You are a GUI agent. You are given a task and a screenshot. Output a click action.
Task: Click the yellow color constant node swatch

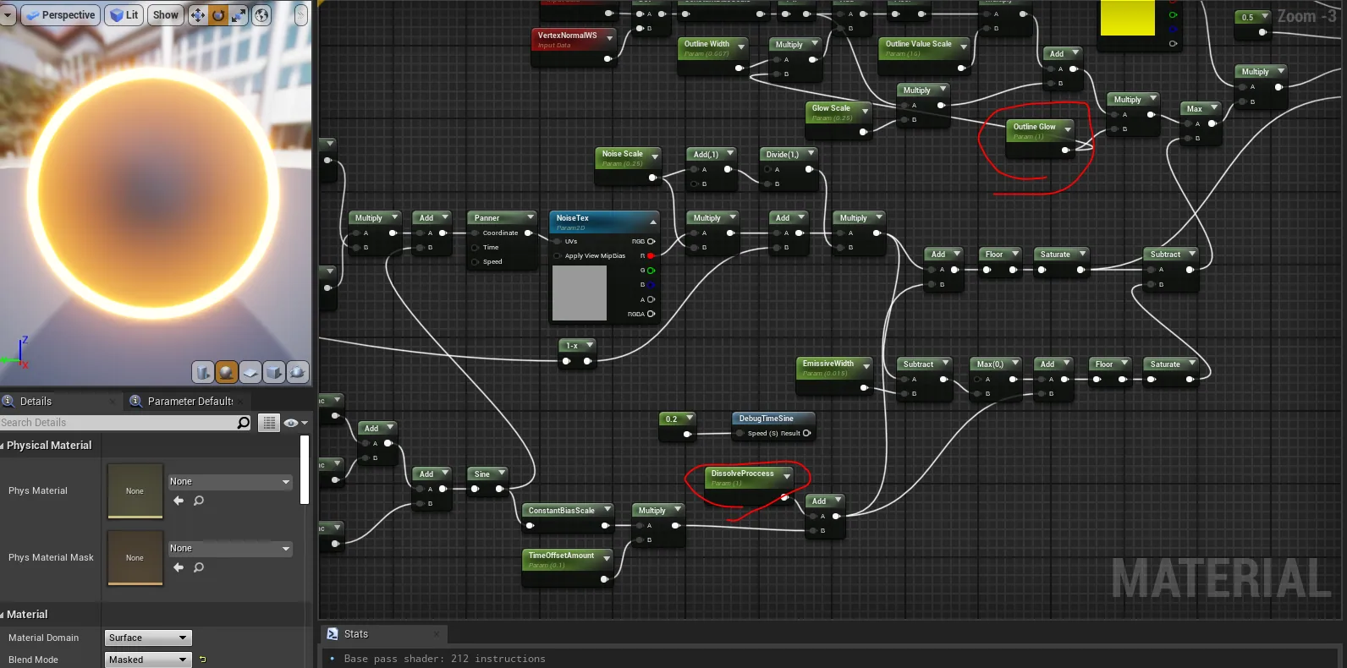[x=1127, y=18]
